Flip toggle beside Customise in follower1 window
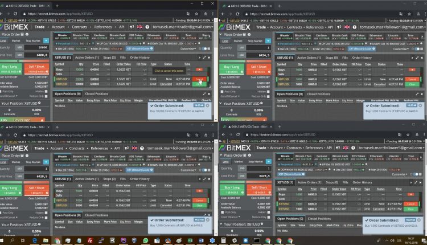 pos(418,49)
